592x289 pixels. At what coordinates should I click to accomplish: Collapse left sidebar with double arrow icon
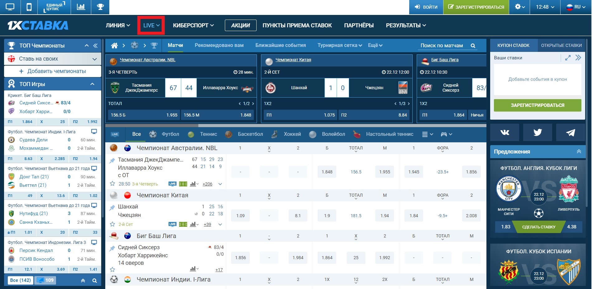(95, 46)
